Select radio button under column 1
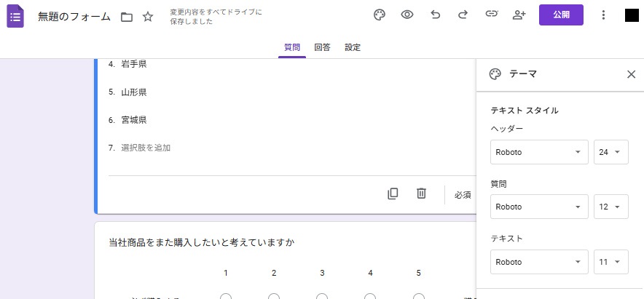The image size is (644, 299). pos(226,296)
